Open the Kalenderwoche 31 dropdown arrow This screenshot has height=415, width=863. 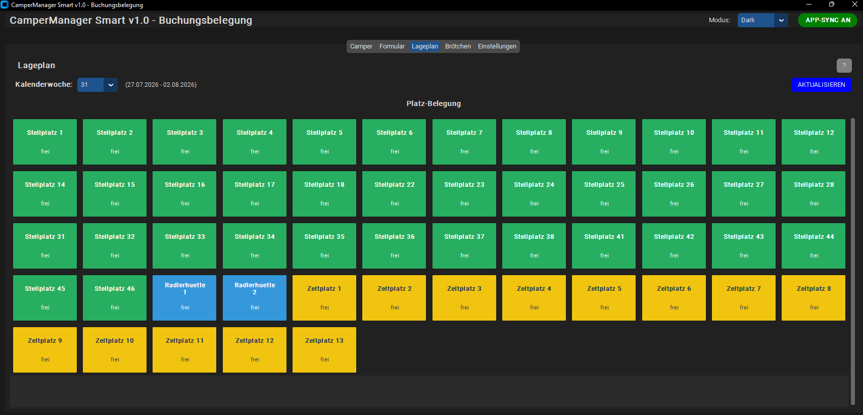111,85
